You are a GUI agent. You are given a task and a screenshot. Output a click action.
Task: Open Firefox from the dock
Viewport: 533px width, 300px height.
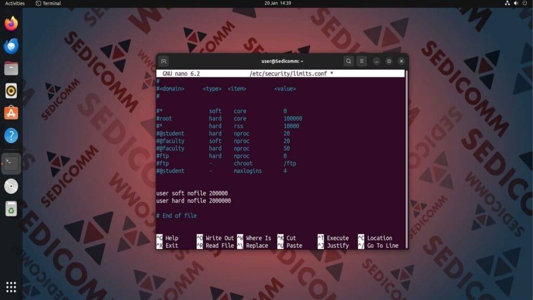pos(11,23)
